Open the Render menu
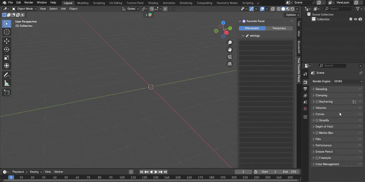Viewport: 365px width, 182px height. coord(29,2)
